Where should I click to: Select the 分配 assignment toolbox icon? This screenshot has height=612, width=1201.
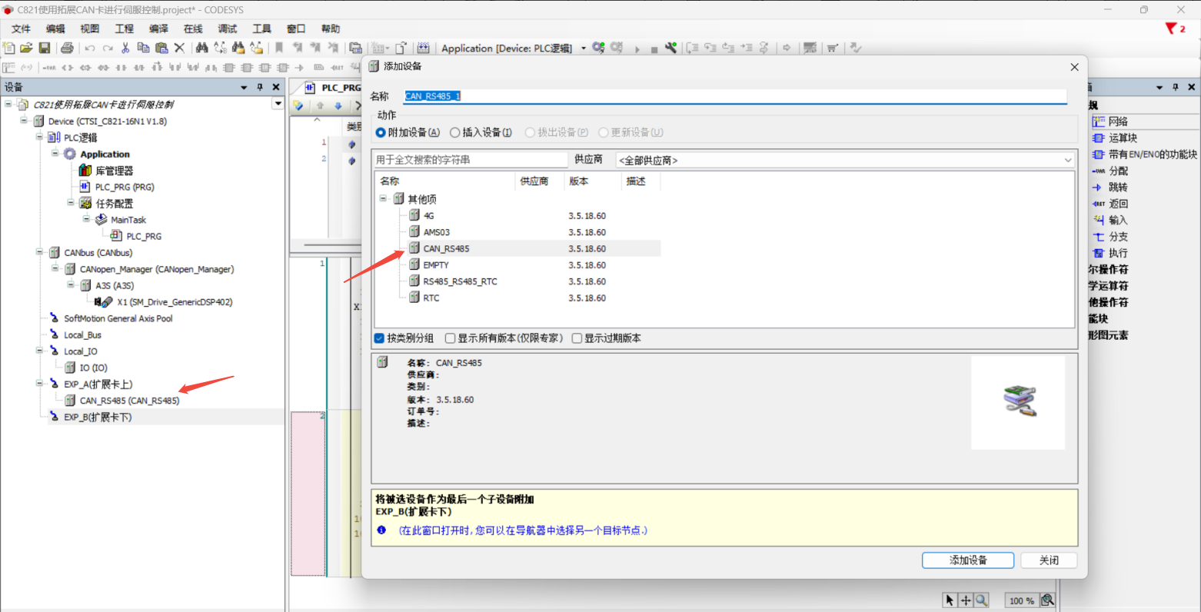click(x=1099, y=171)
